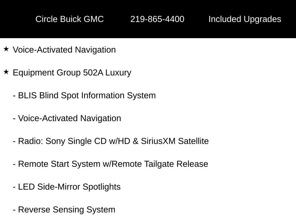This screenshot has height=222, width=296.
Task: Click the dash before BLIS Blind Spot
Action: click(14, 96)
